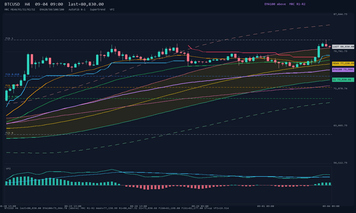Viewport: 356px width, 213px height.
Task: Click the green S1 73,830.66 price tag
Action: click(x=343, y=80)
